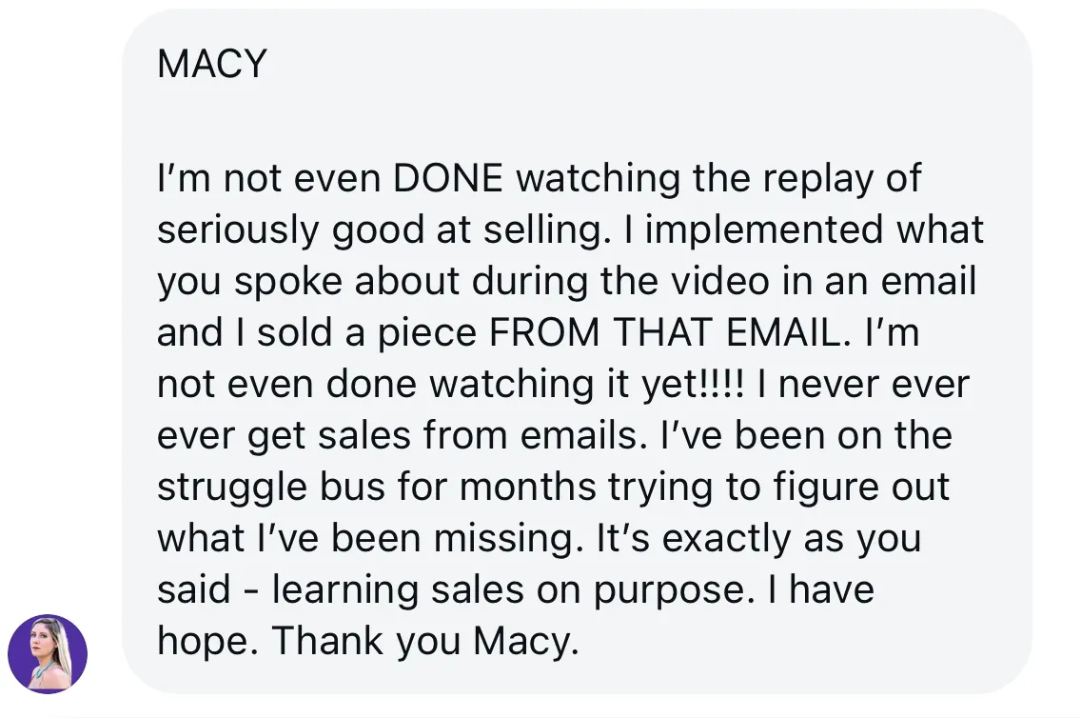Click the 'Thank you Macy.' closing text

tap(425, 641)
